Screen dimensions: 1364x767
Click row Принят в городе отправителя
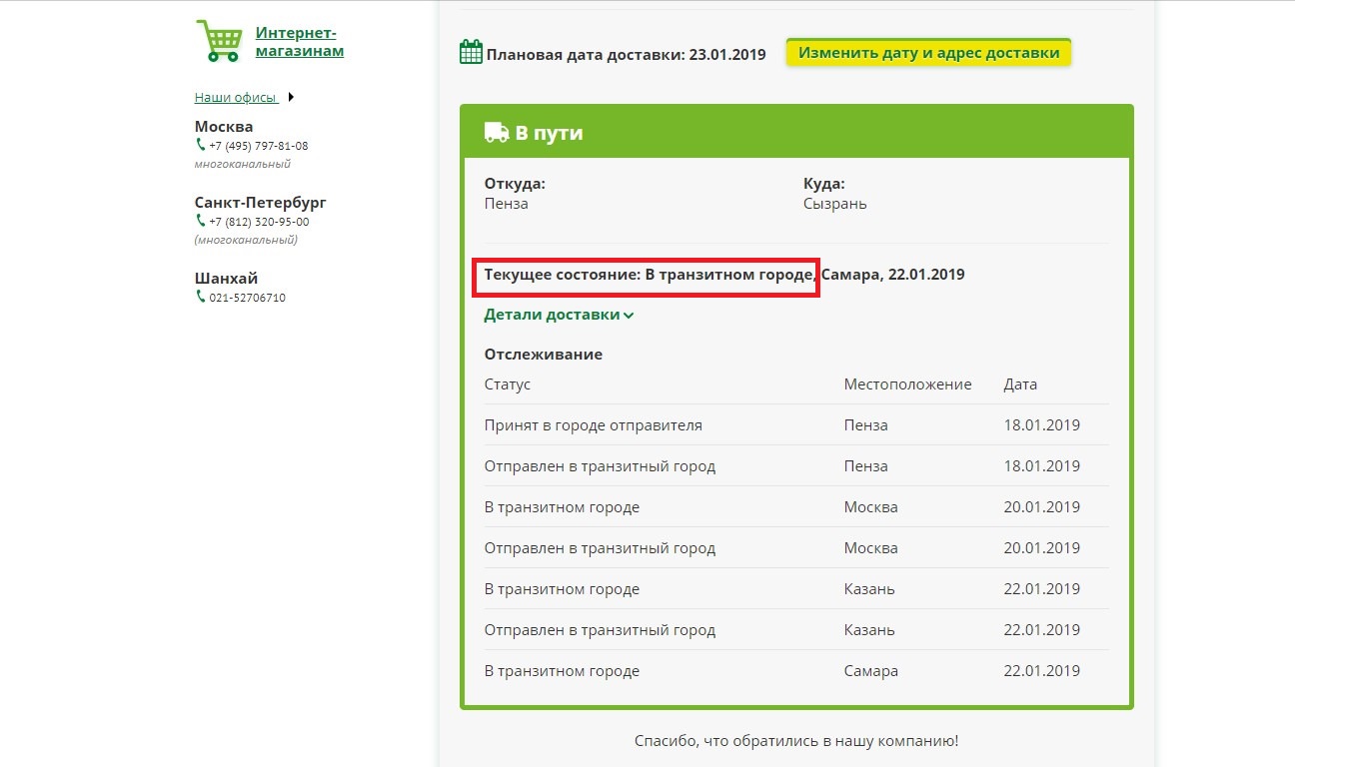pos(796,425)
